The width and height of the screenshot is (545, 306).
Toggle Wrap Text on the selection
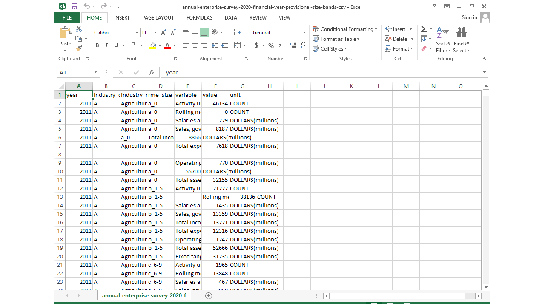click(x=237, y=33)
